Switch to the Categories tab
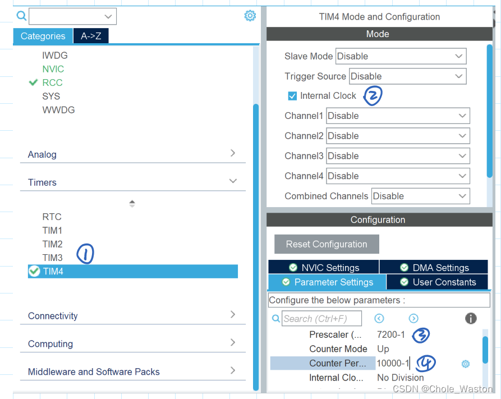 coord(43,36)
